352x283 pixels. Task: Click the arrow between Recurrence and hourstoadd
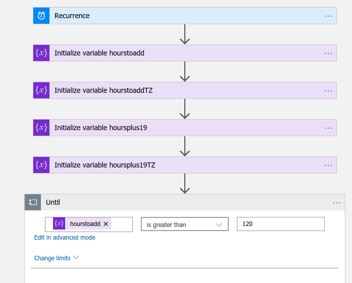coord(185,34)
